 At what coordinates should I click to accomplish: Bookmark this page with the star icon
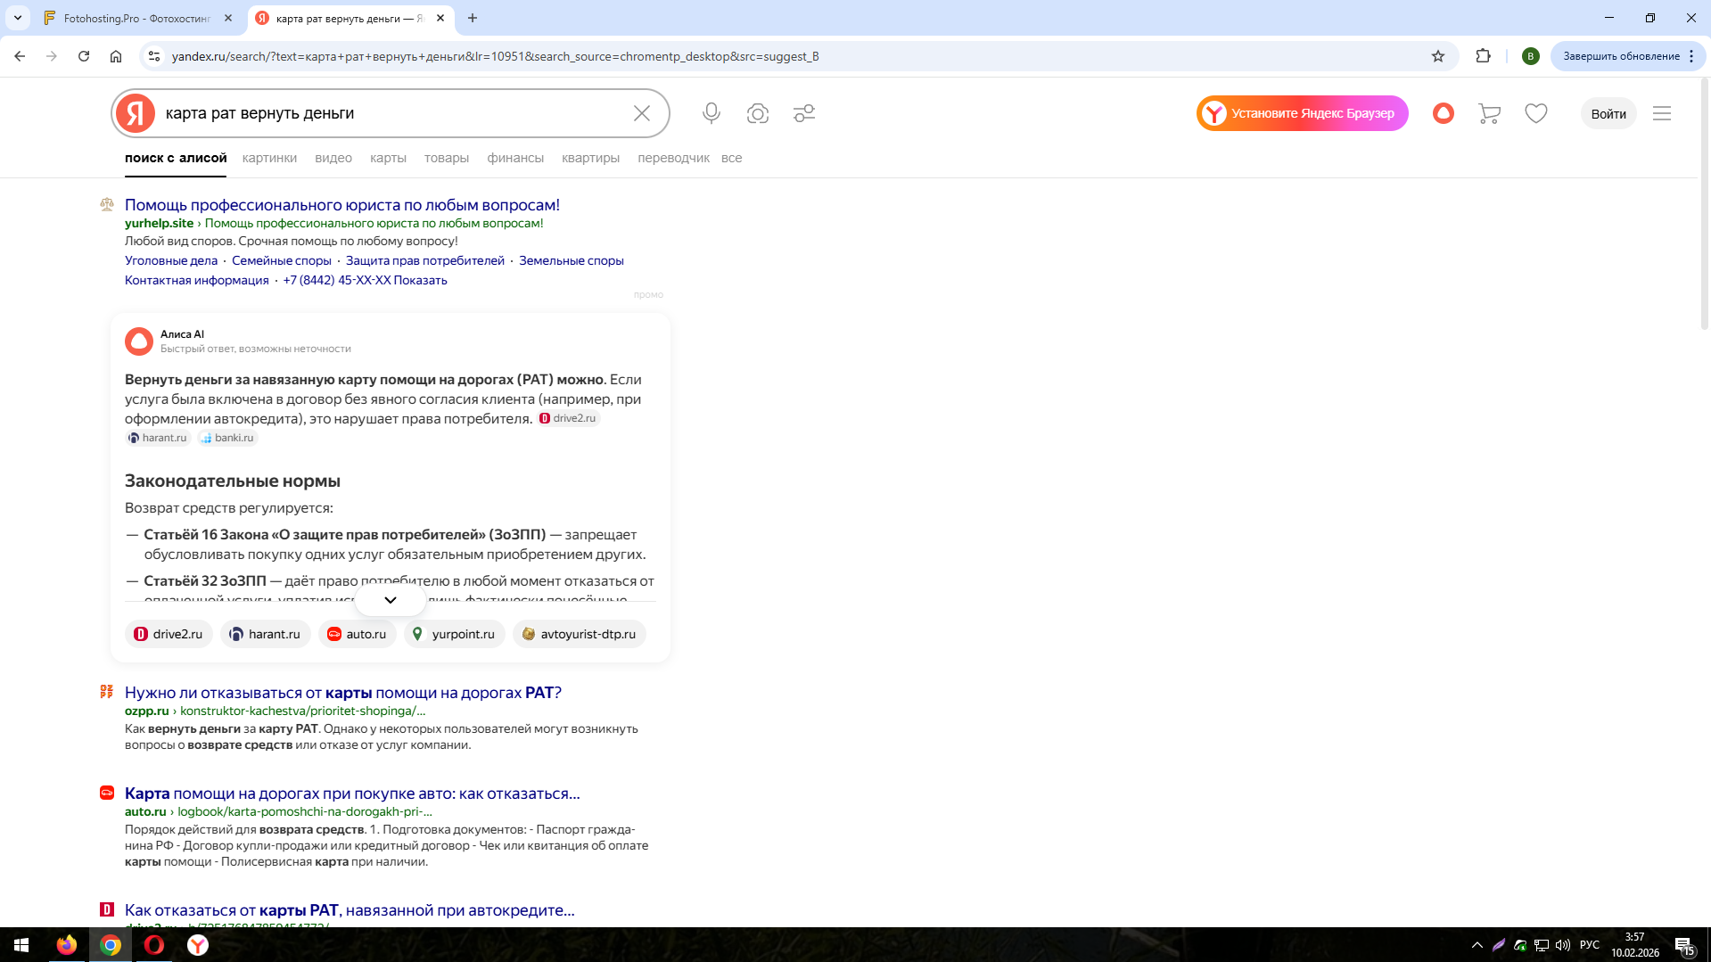1438,56
